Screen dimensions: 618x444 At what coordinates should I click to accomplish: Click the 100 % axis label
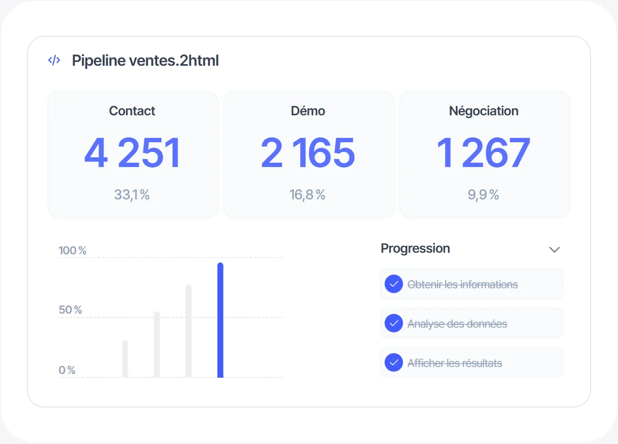[x=73, y=250]
